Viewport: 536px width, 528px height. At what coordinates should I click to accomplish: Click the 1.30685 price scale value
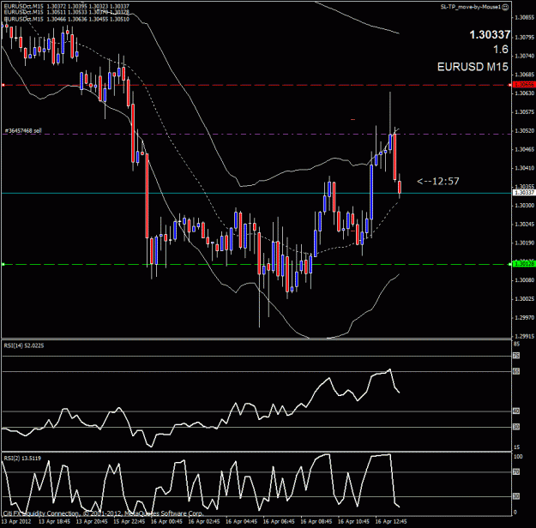point(525,75)
